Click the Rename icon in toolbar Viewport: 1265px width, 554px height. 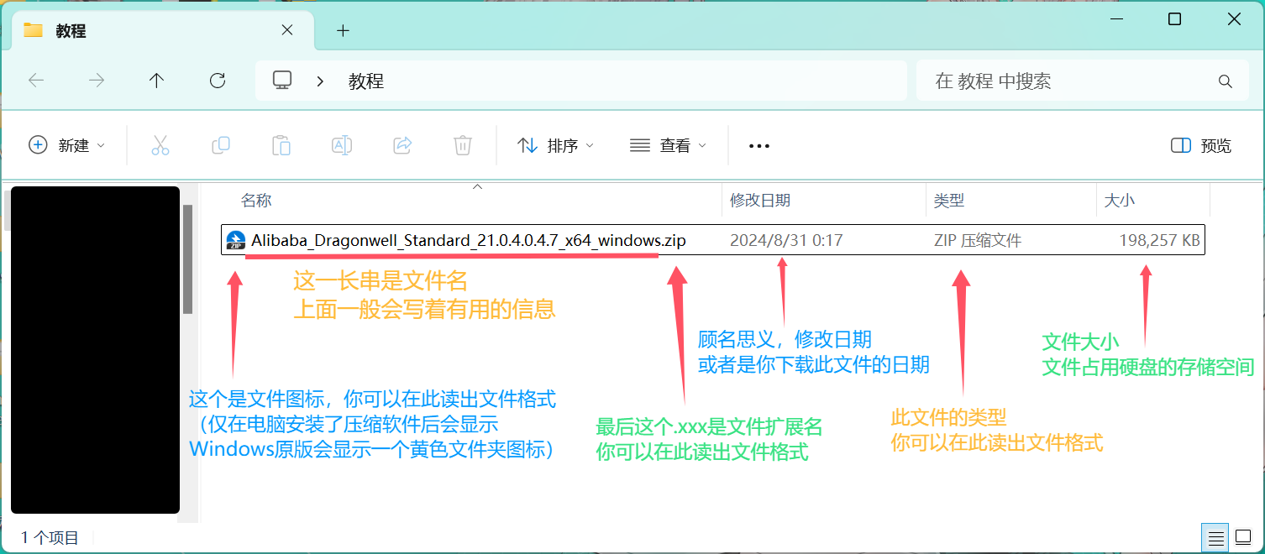[342, 145]
